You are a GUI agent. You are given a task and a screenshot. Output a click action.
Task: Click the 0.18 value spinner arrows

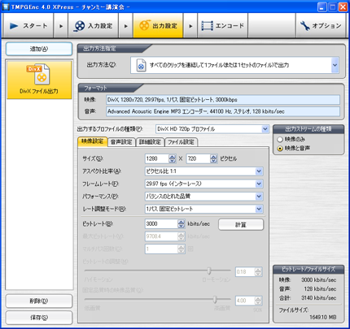coord(258,272)
